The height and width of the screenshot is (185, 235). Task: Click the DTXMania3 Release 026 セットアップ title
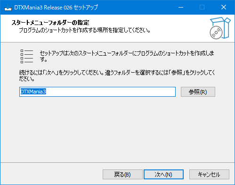point(56,8)
